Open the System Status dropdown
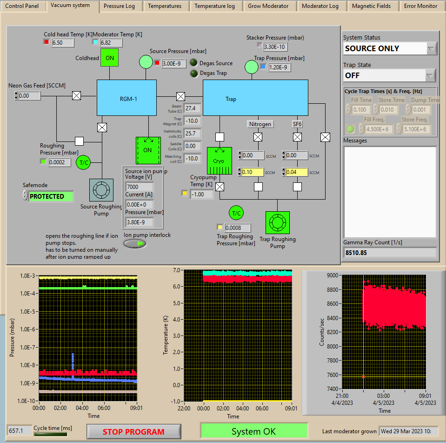 coord(431,48)
